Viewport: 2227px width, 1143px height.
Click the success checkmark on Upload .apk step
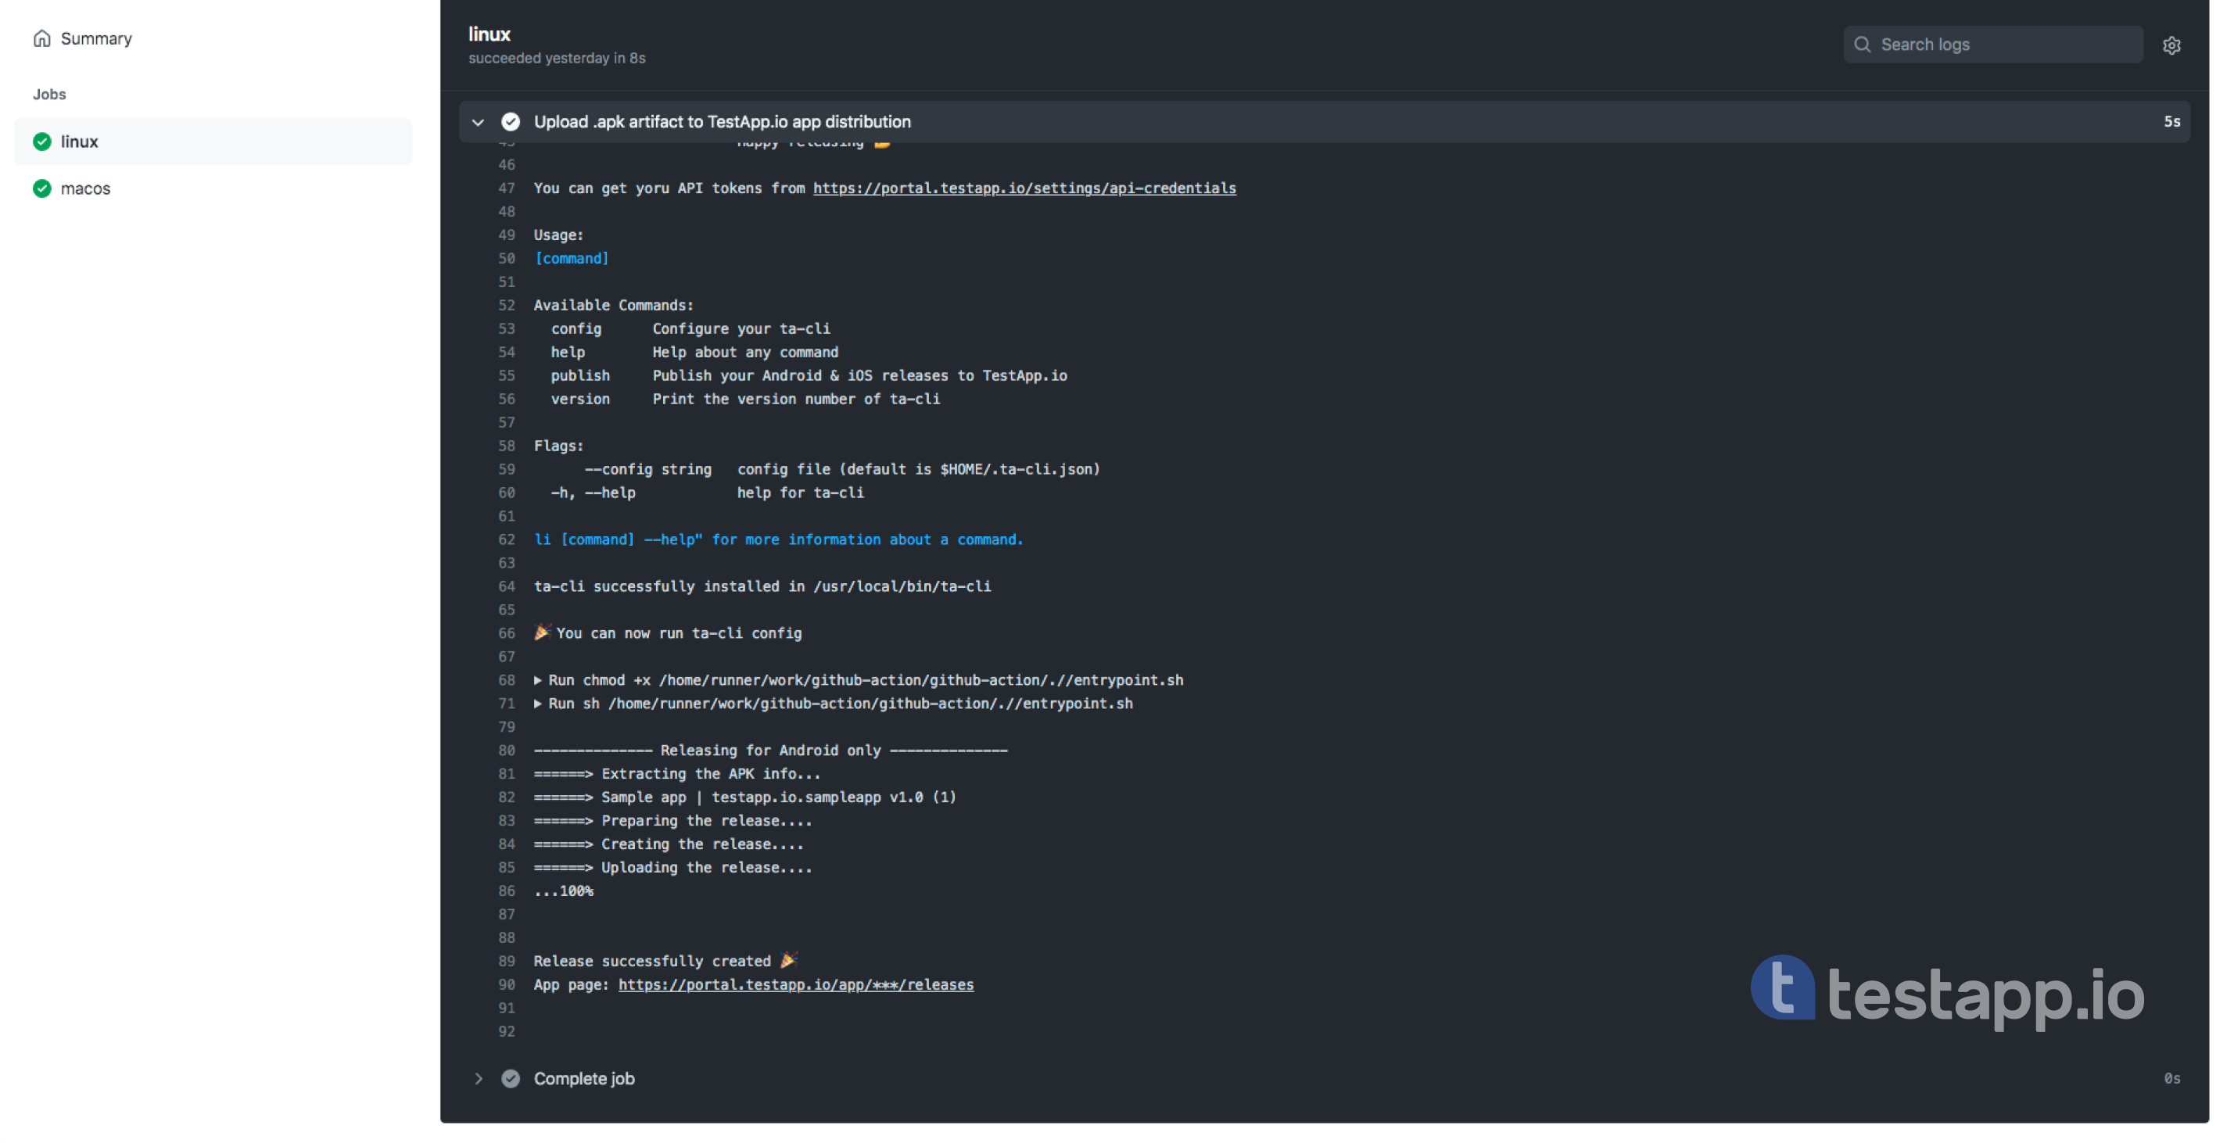(510, 121)
